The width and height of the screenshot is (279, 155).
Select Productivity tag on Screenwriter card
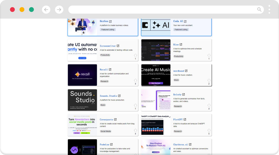105,55
